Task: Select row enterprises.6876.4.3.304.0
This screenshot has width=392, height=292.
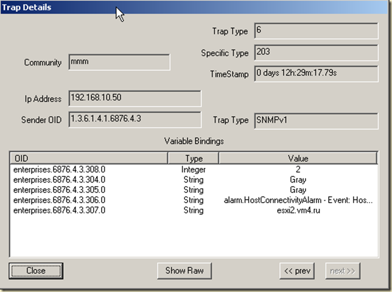Action: pyautogui.click(x=194, y=180)
